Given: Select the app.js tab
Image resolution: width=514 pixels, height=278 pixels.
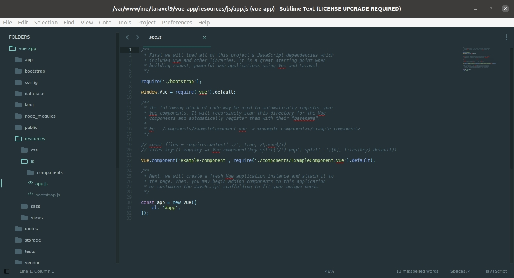Looking at the screenshot, I should [x=155, y=37].
